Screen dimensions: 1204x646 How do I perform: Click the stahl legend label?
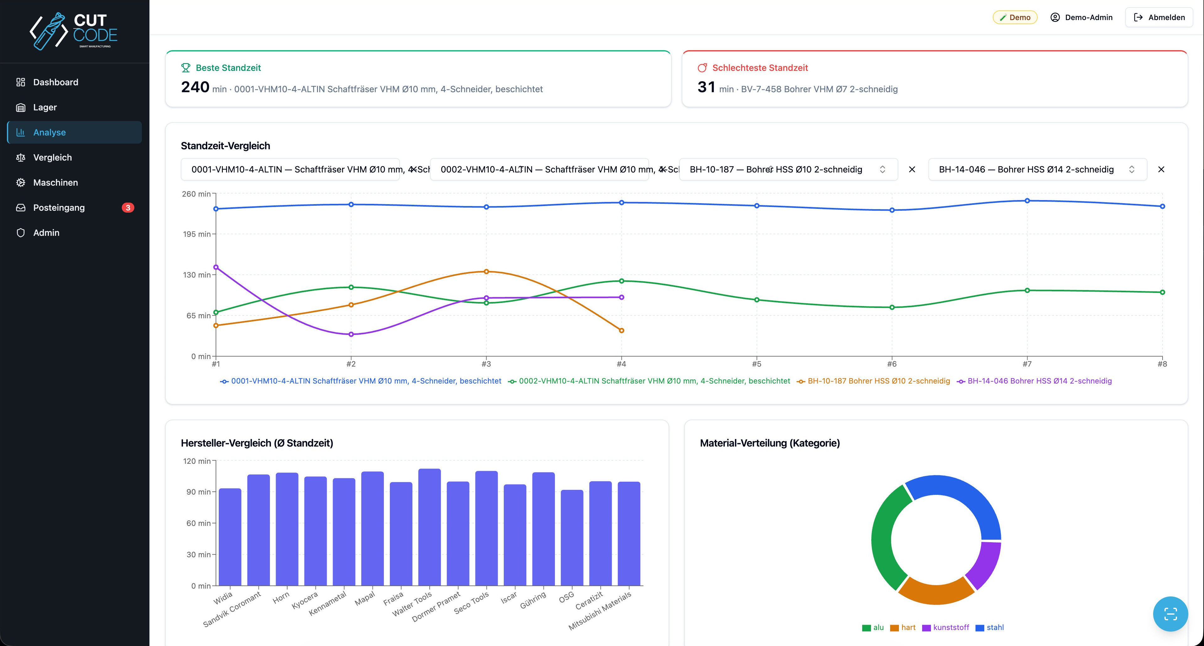coord(995,627)
